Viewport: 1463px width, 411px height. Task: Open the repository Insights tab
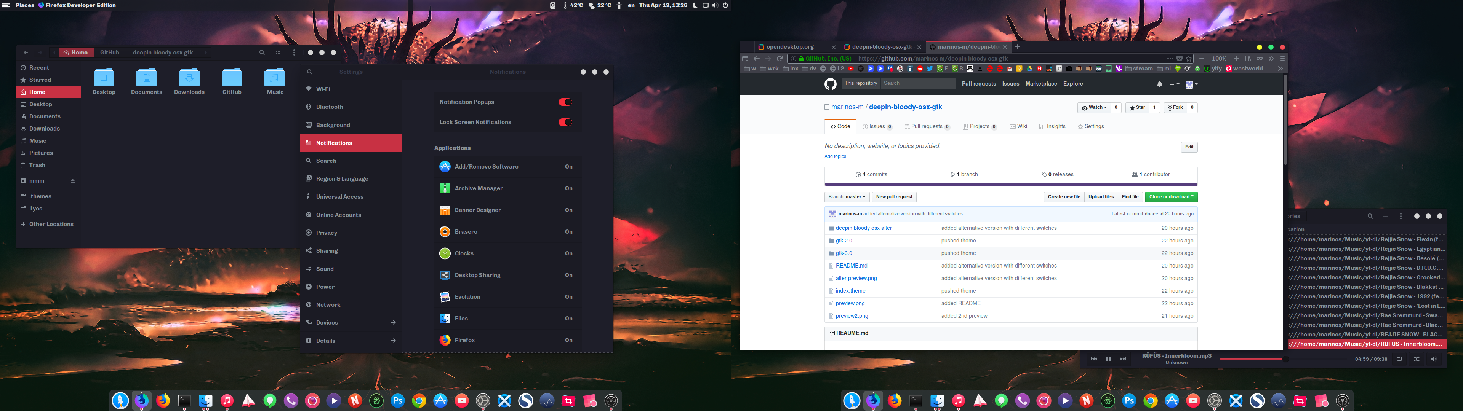(1052, 127)
